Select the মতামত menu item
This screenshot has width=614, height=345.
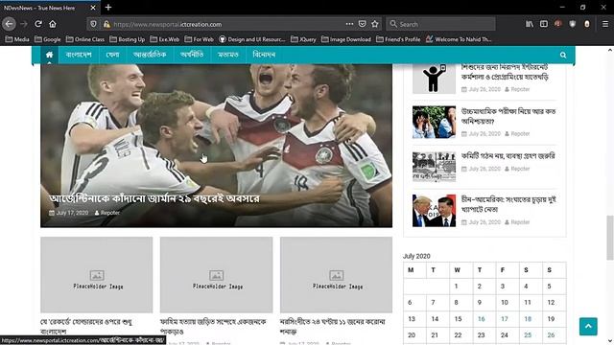click(228, 55)
